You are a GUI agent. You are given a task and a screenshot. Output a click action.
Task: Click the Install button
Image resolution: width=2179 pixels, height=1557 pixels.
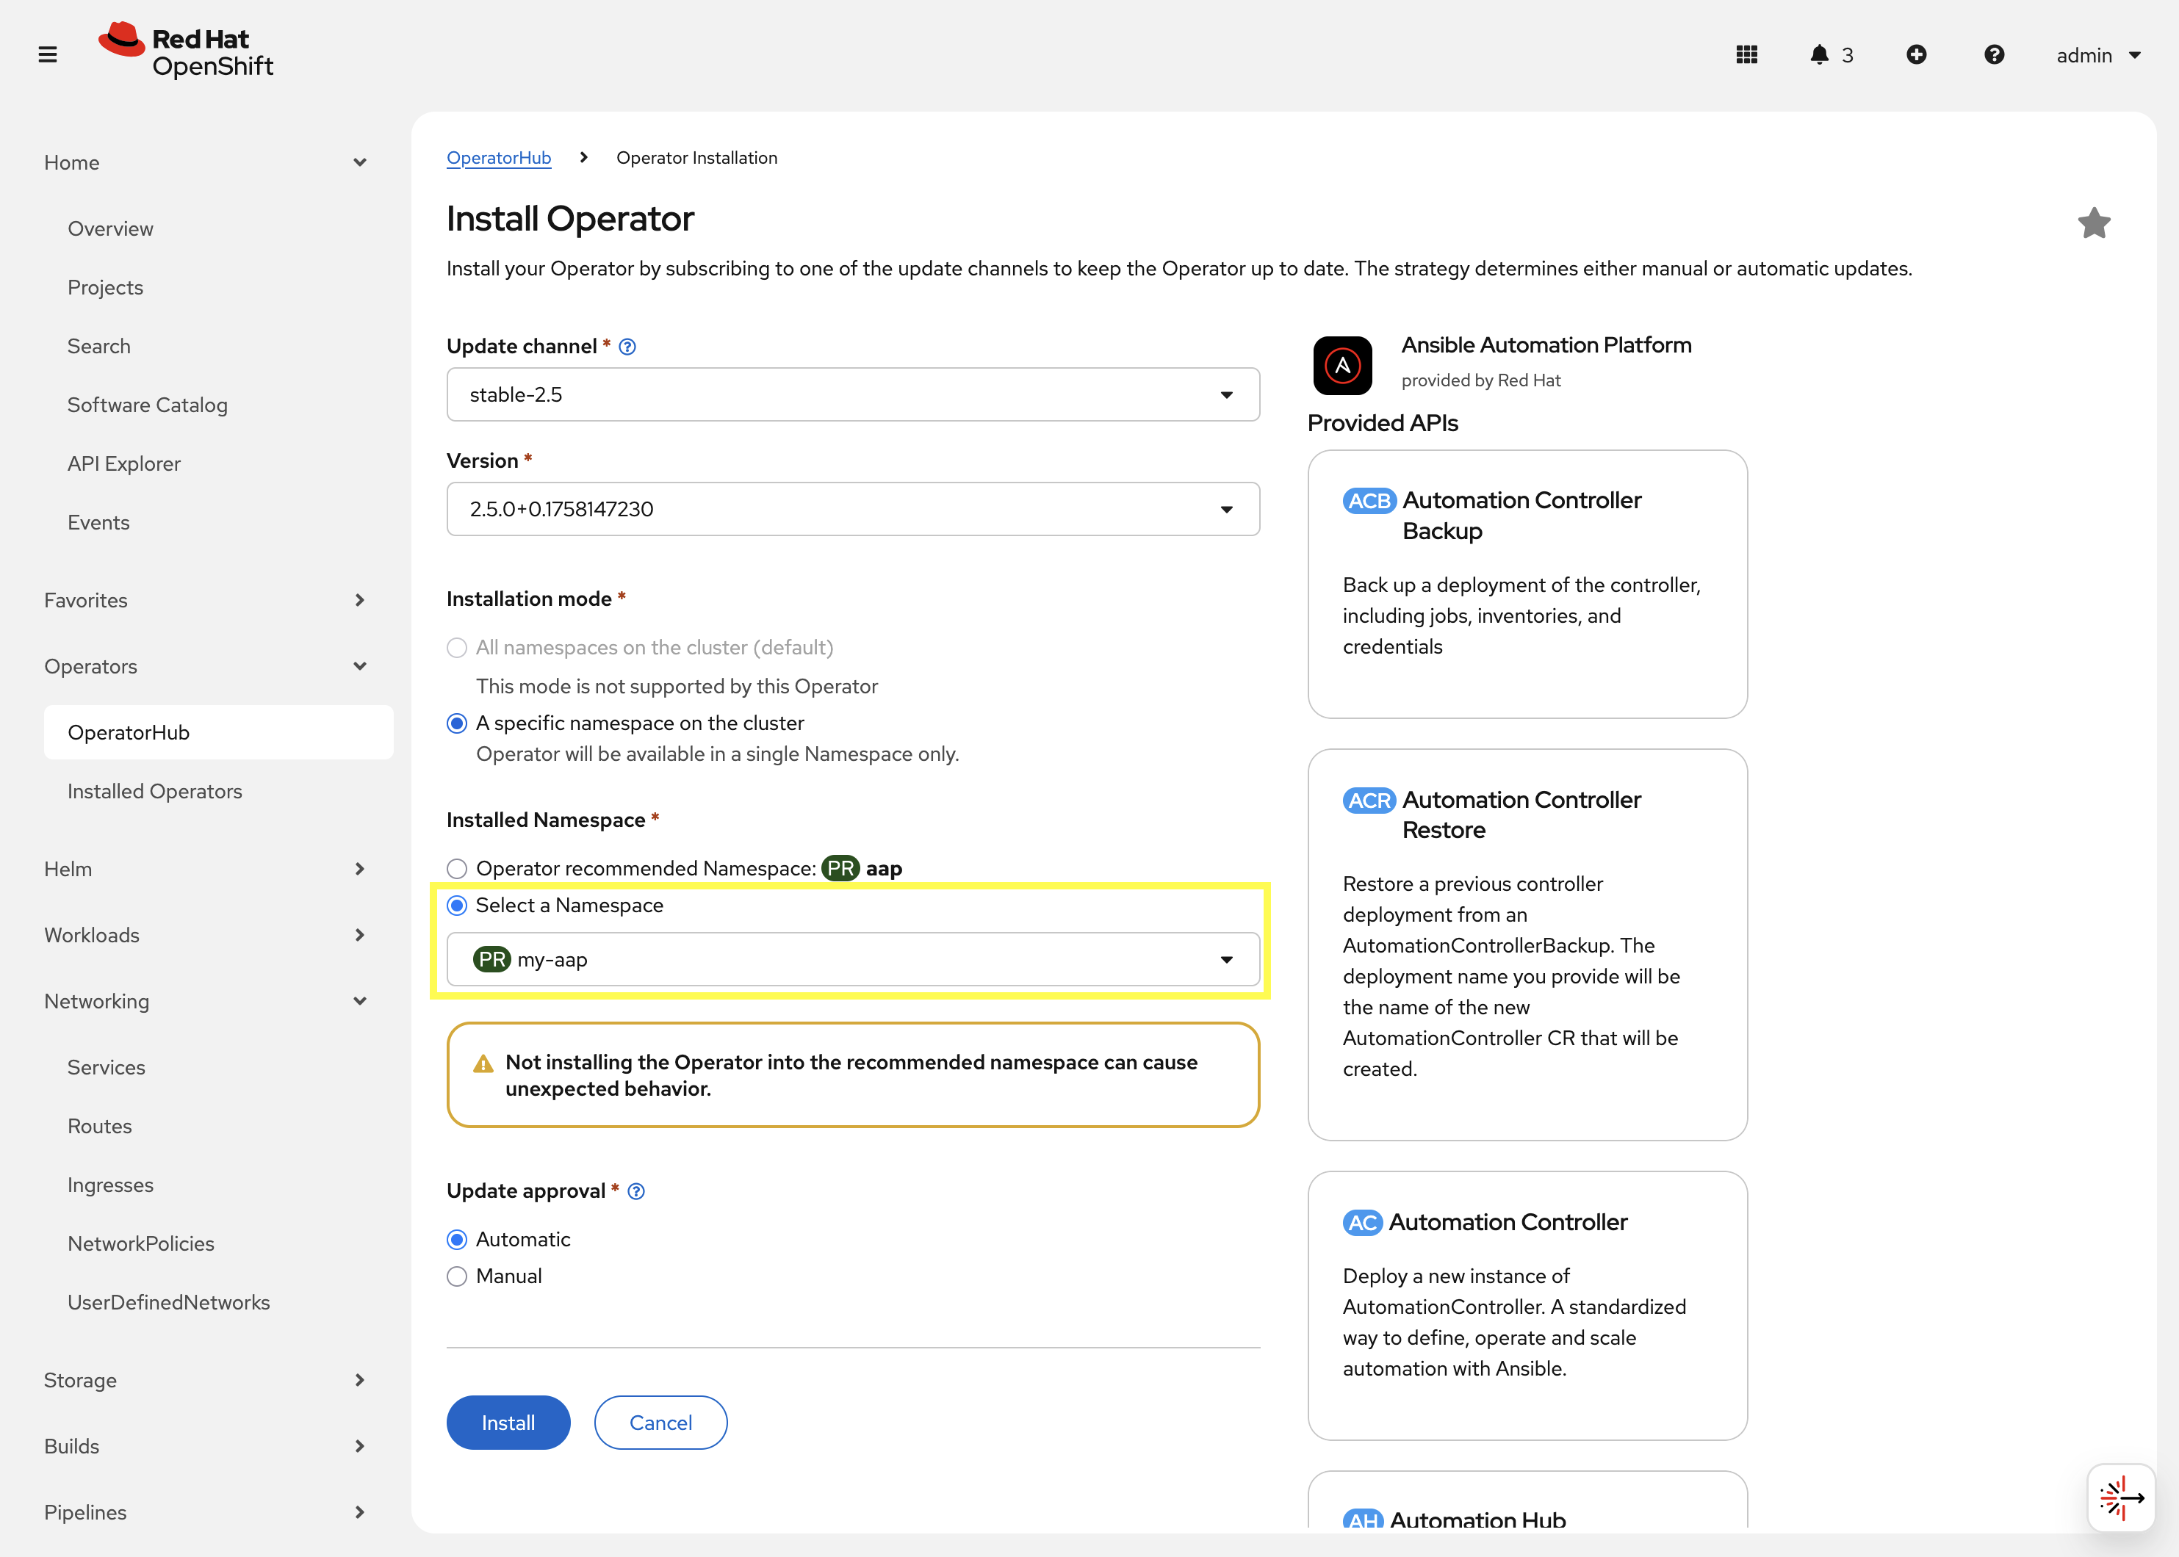coord(508,1423)
